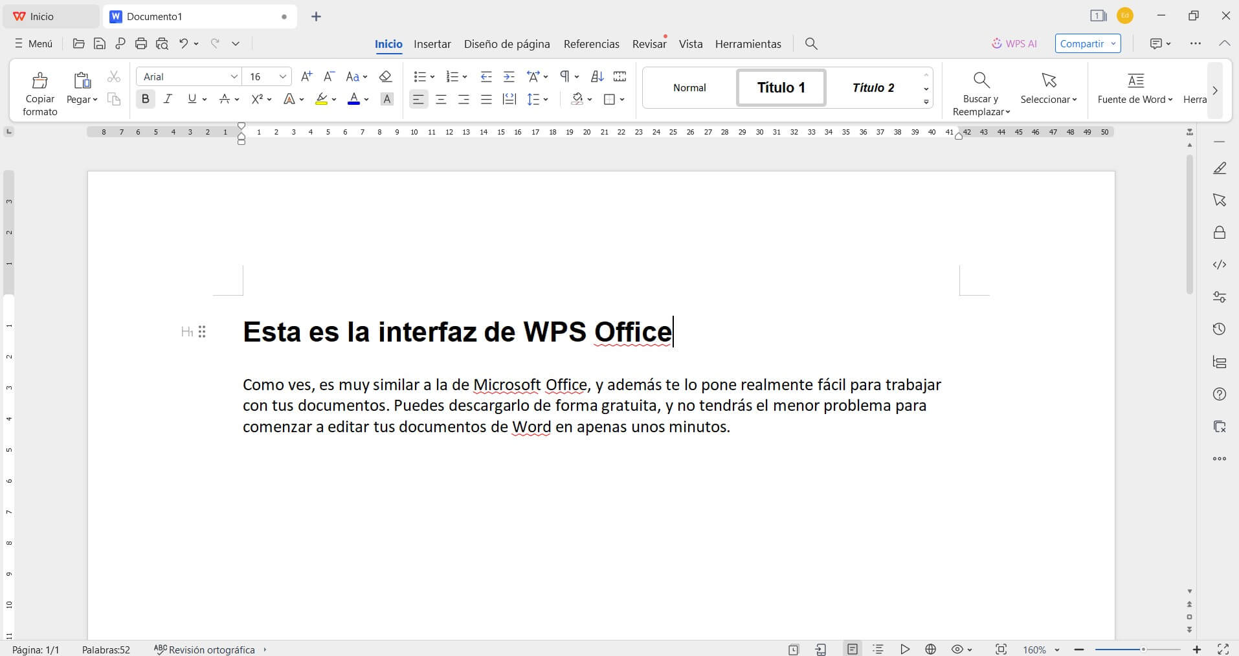Click the yellow highlight color swatch
Screen dimensions: 1239x656
coord(321,99)
